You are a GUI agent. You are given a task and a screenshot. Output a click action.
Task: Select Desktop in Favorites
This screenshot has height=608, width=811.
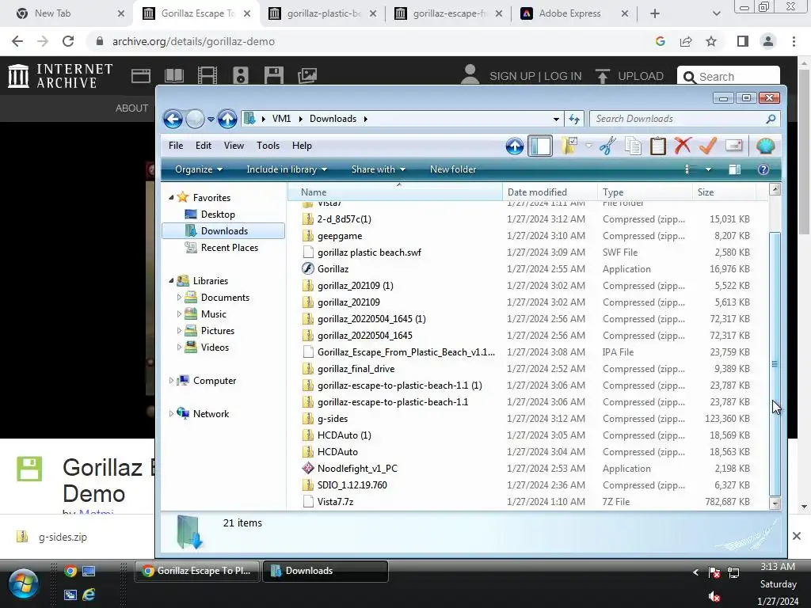[x=218, y=214]
